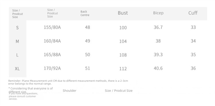Image resolution: width=215 pixels, height=106 pixels.
Task: Select the Back Centre header
Action: click(x=85, y=13)
